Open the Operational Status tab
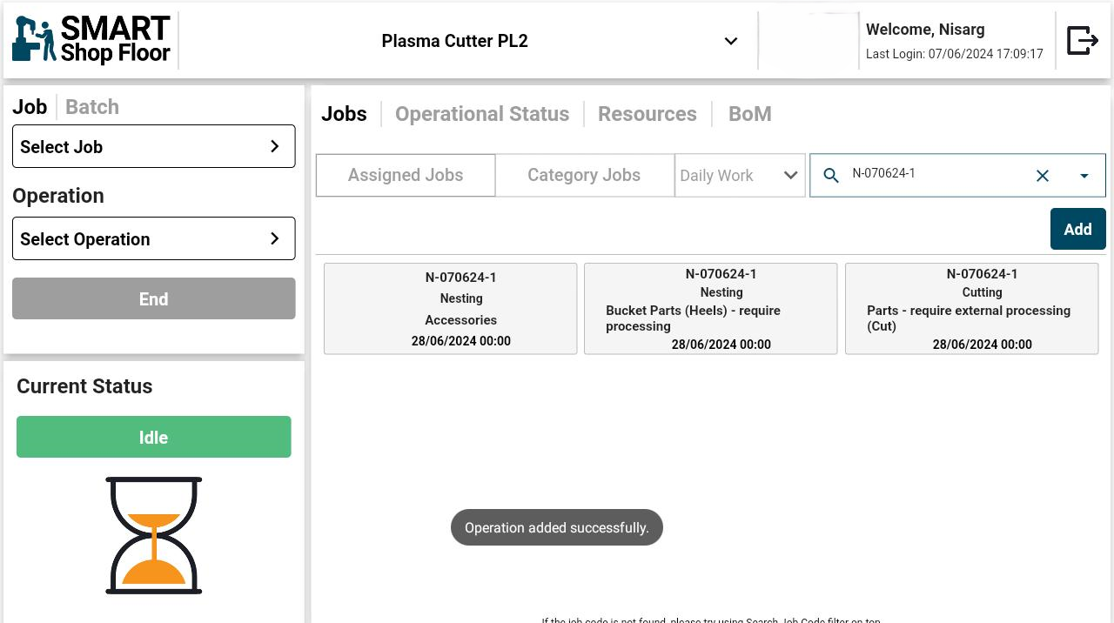This screenshot has height=623, width=1114. [482, 114]
